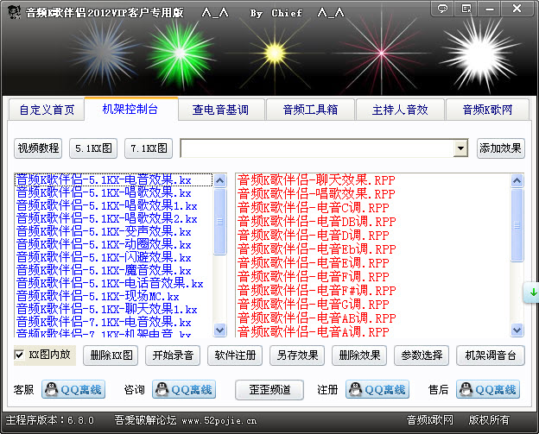The image size is (539, 434).
Task: Click the green download arrow side icon
Action: [533, 292]
